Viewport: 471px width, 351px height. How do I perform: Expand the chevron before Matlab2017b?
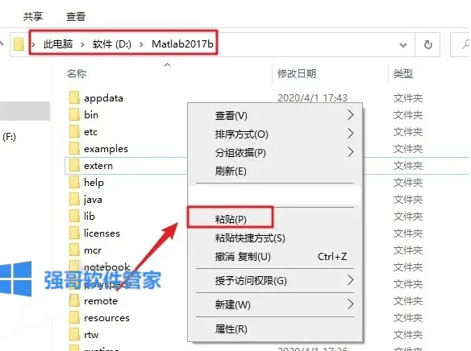141,44
